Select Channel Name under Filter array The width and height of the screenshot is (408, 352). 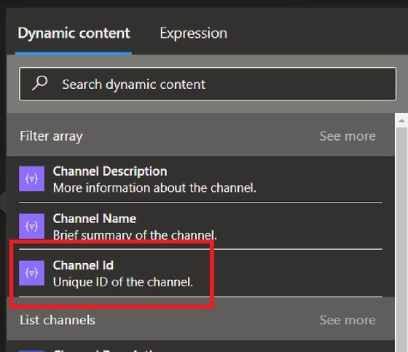[x=200, y=226]
